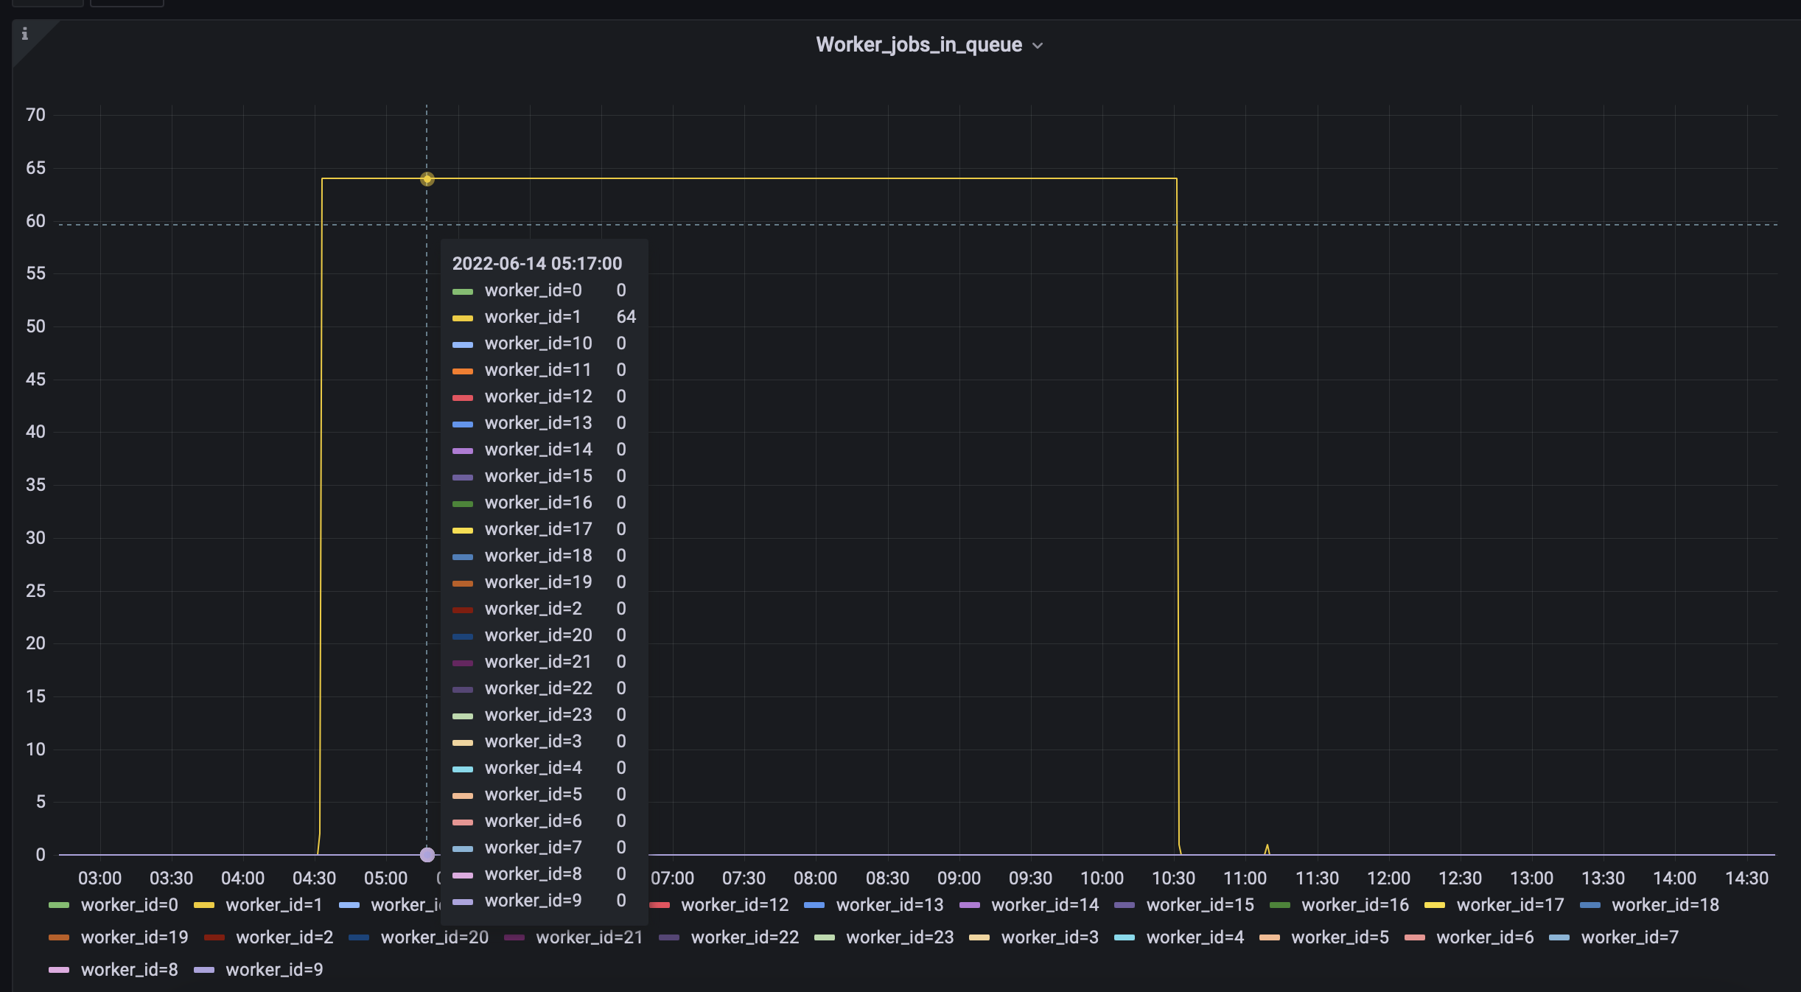Click worker_id=12 legend color marker
The width and height of the screenshot is (1801, 992).
(661, 904)
